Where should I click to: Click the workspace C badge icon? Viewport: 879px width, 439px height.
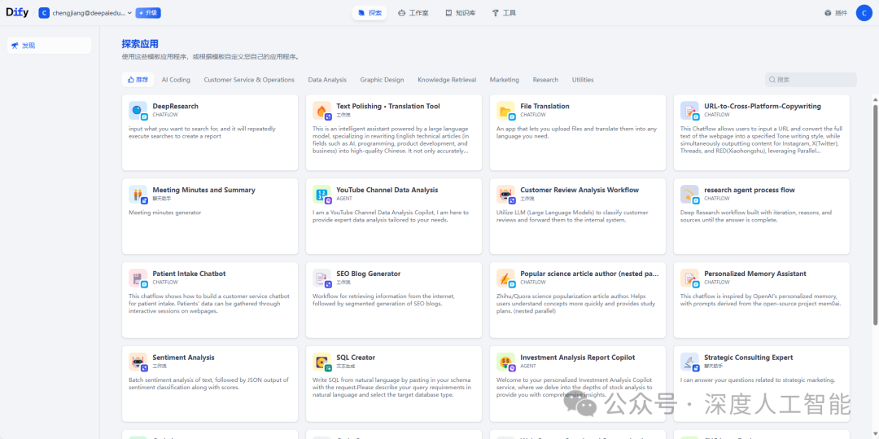click(x=44, y=13)
